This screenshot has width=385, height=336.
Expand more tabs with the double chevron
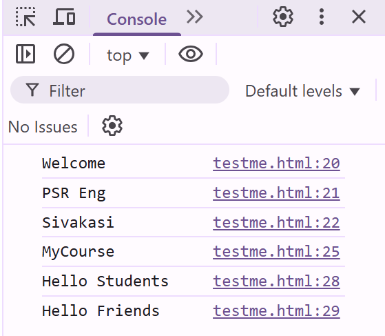[x=194, y=17]
